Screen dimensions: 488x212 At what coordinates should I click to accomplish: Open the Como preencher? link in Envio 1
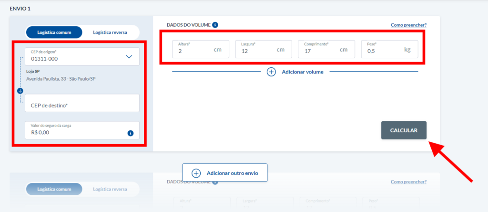[x=408, y=25]
